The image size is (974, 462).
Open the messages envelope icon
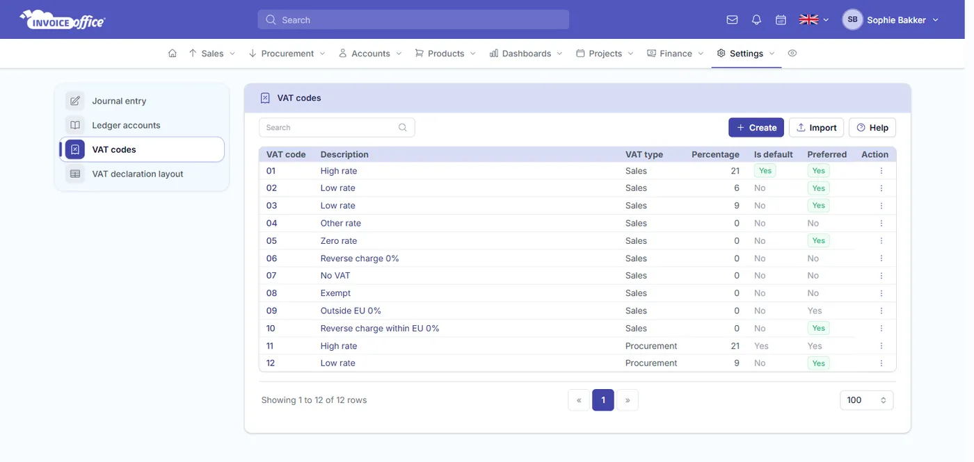(x=732, y=20)
